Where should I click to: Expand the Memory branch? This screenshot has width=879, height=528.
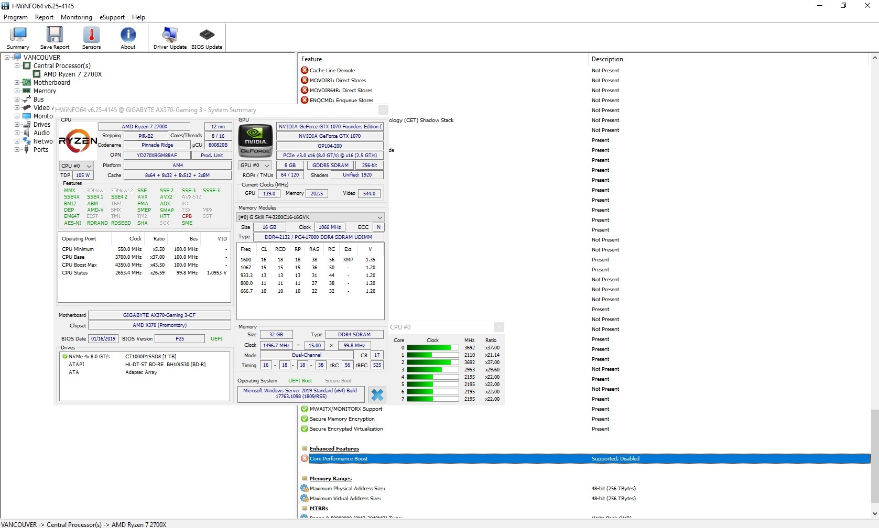pos(17,91)
